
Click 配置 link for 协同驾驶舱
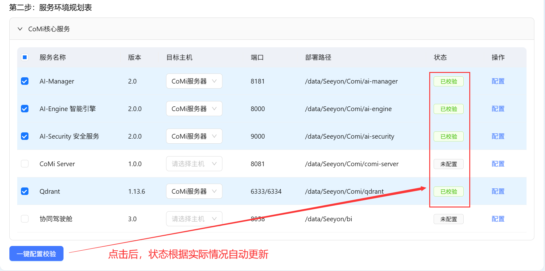[x=498, y=219]
